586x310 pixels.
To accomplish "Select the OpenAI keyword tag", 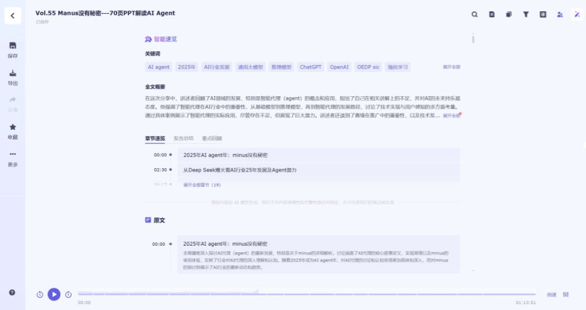I will [339, 67].
